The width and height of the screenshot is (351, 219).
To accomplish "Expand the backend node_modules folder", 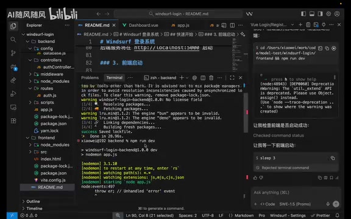I will (30, 82).
